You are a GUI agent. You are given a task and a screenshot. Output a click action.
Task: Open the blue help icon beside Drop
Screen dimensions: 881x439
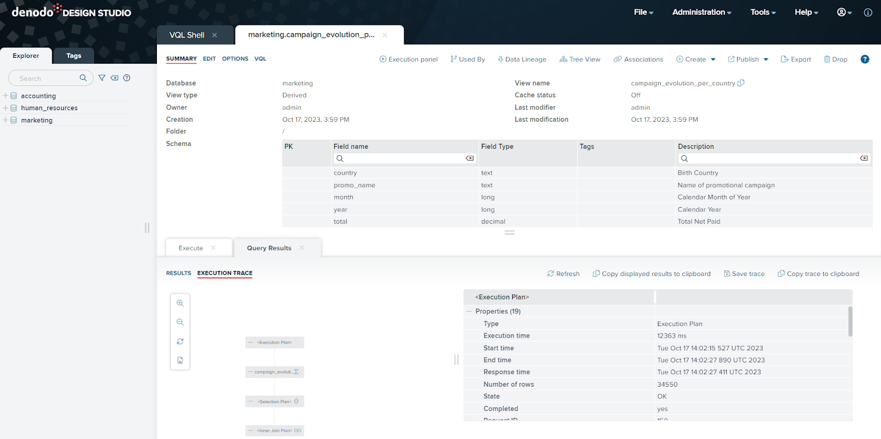[864, 59]
